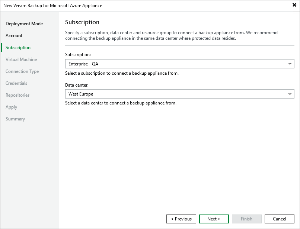The height and width of the screenshot is (229, 300).
Task: Select the Apply step
Action: pos(11,107)
